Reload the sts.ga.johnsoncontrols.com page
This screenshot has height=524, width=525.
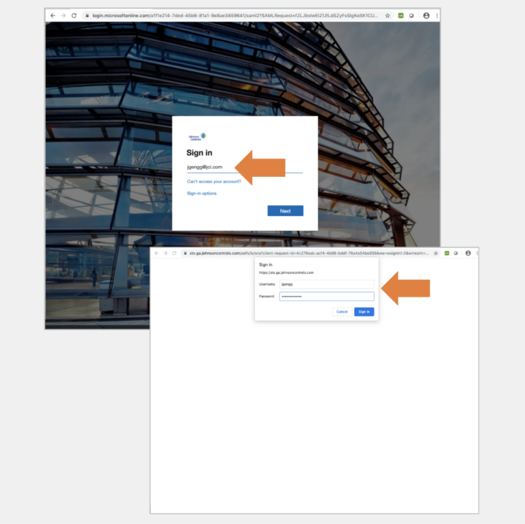[x=174, y=253]
